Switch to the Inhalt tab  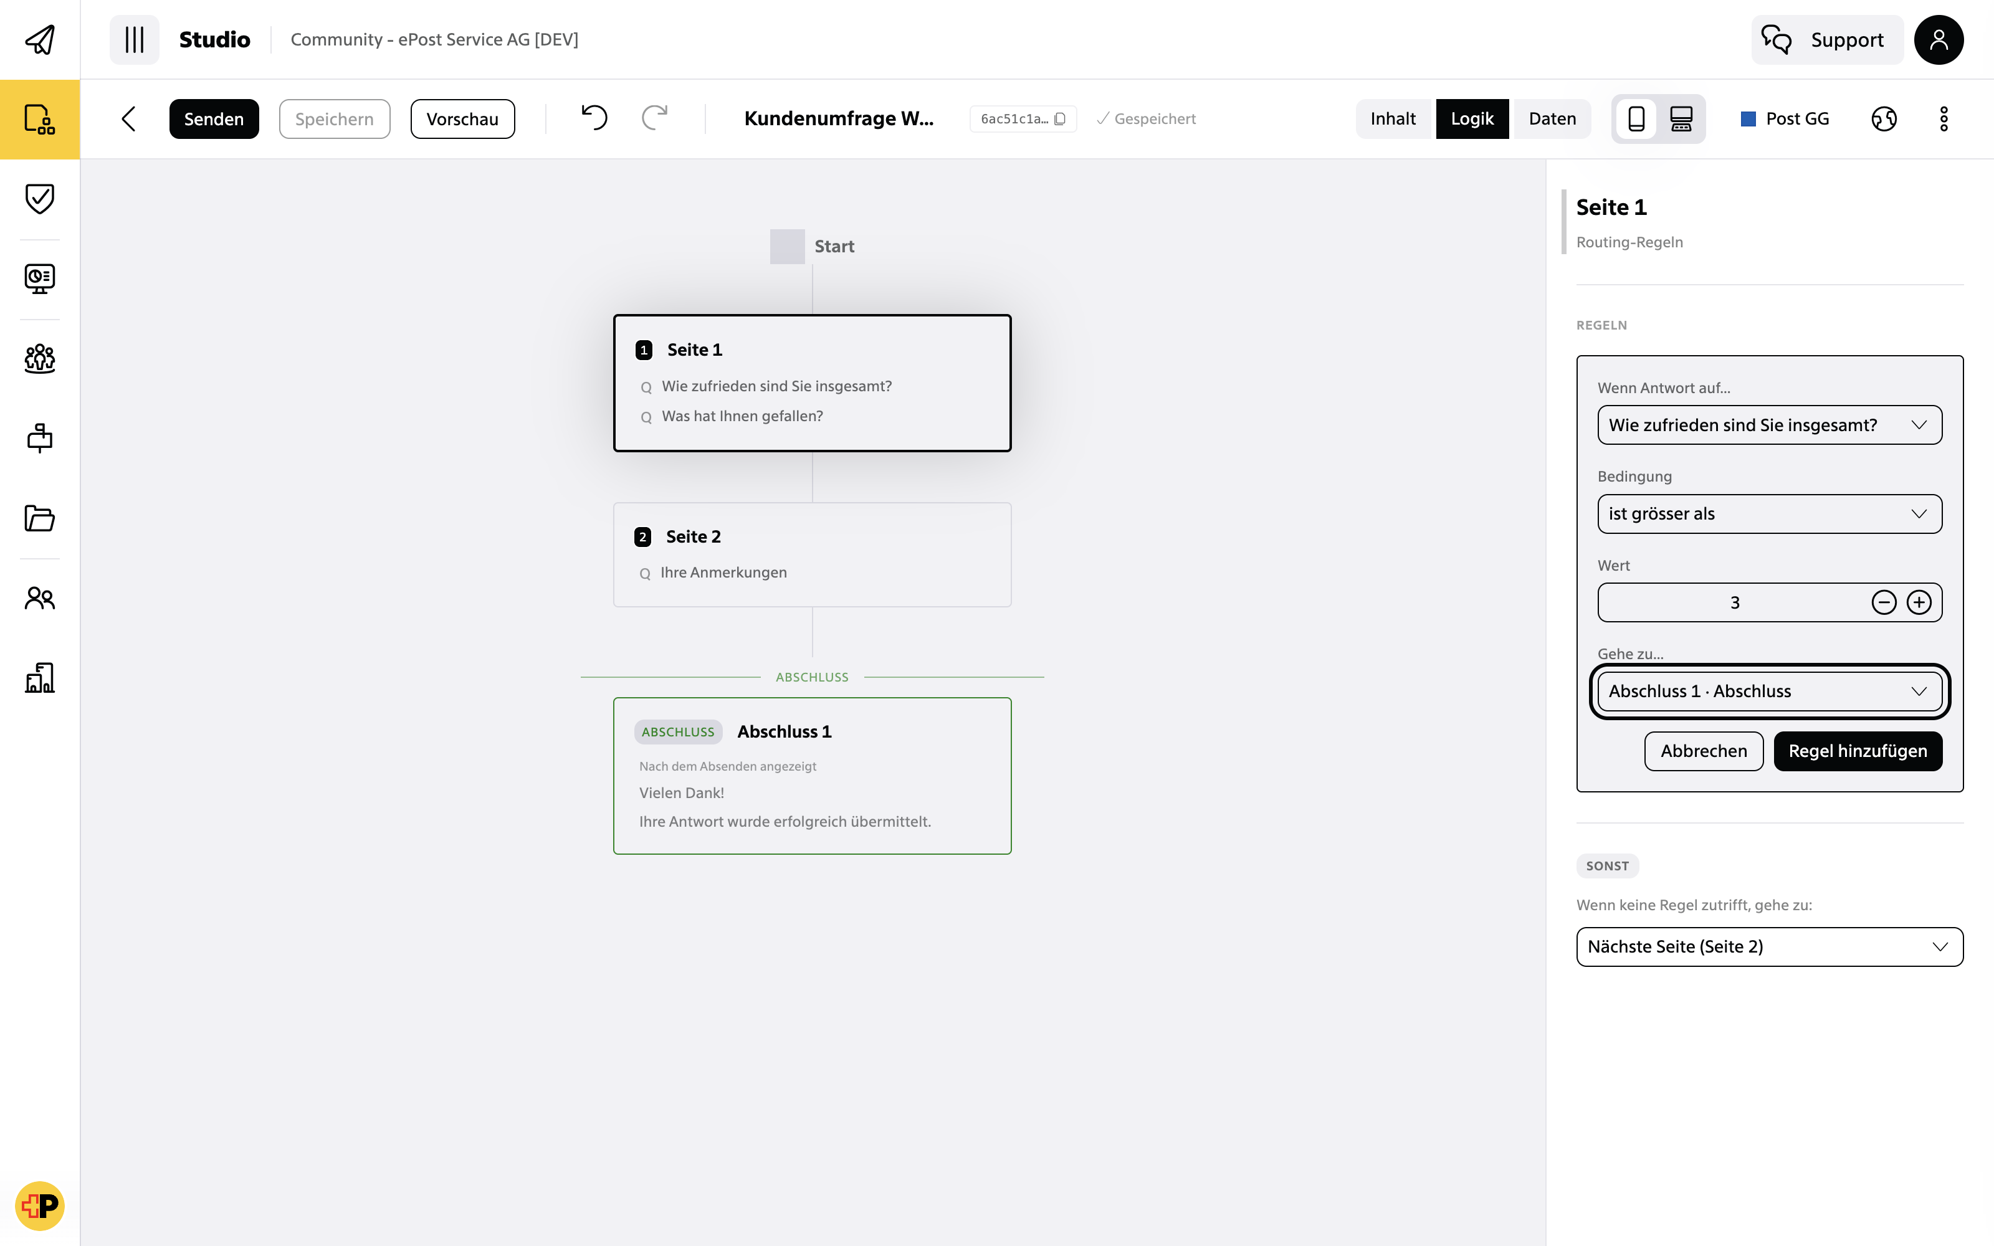click(1393, 118)
